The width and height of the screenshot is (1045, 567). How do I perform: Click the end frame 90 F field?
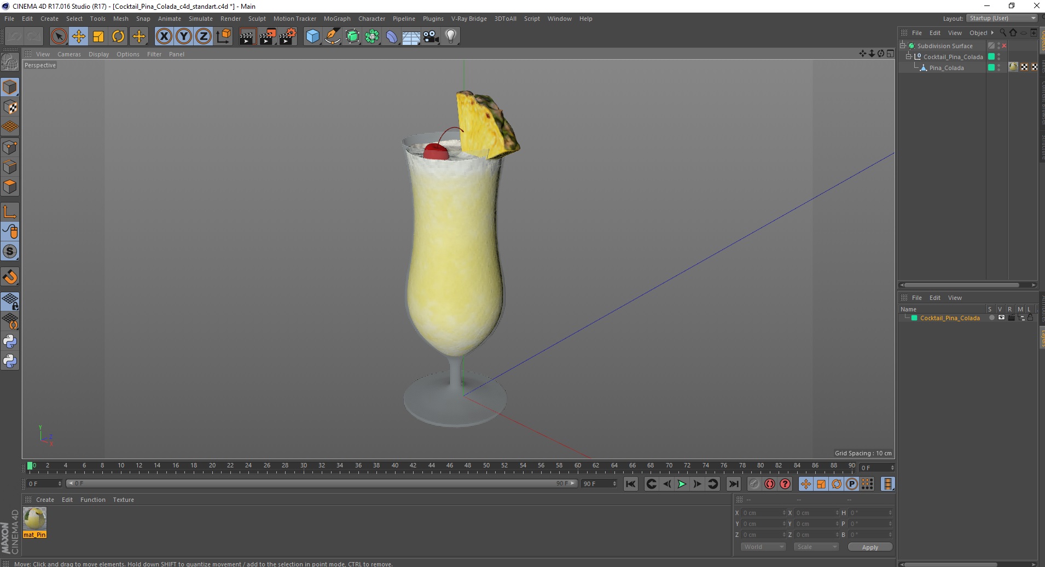pos(599,484)
